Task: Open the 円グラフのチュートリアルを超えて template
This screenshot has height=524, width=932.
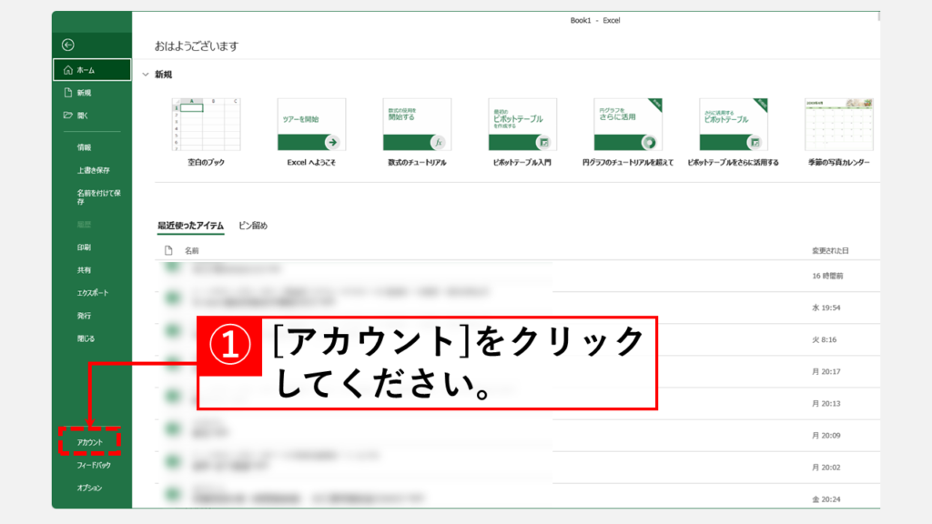Action: (628, 132)
